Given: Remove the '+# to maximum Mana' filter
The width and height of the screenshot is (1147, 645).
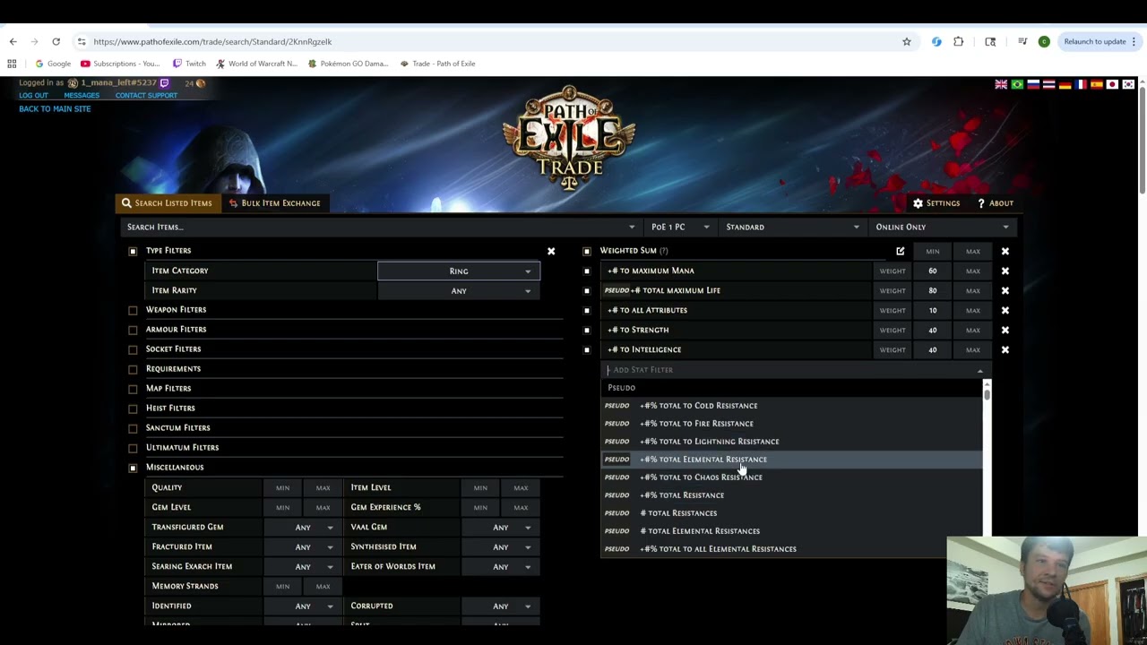Looking at the screenshot, I should click(1005, 271).
